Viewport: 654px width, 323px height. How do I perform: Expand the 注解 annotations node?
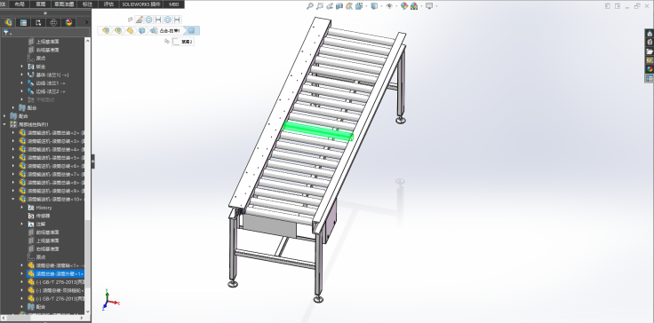click(x=22, y=224)
